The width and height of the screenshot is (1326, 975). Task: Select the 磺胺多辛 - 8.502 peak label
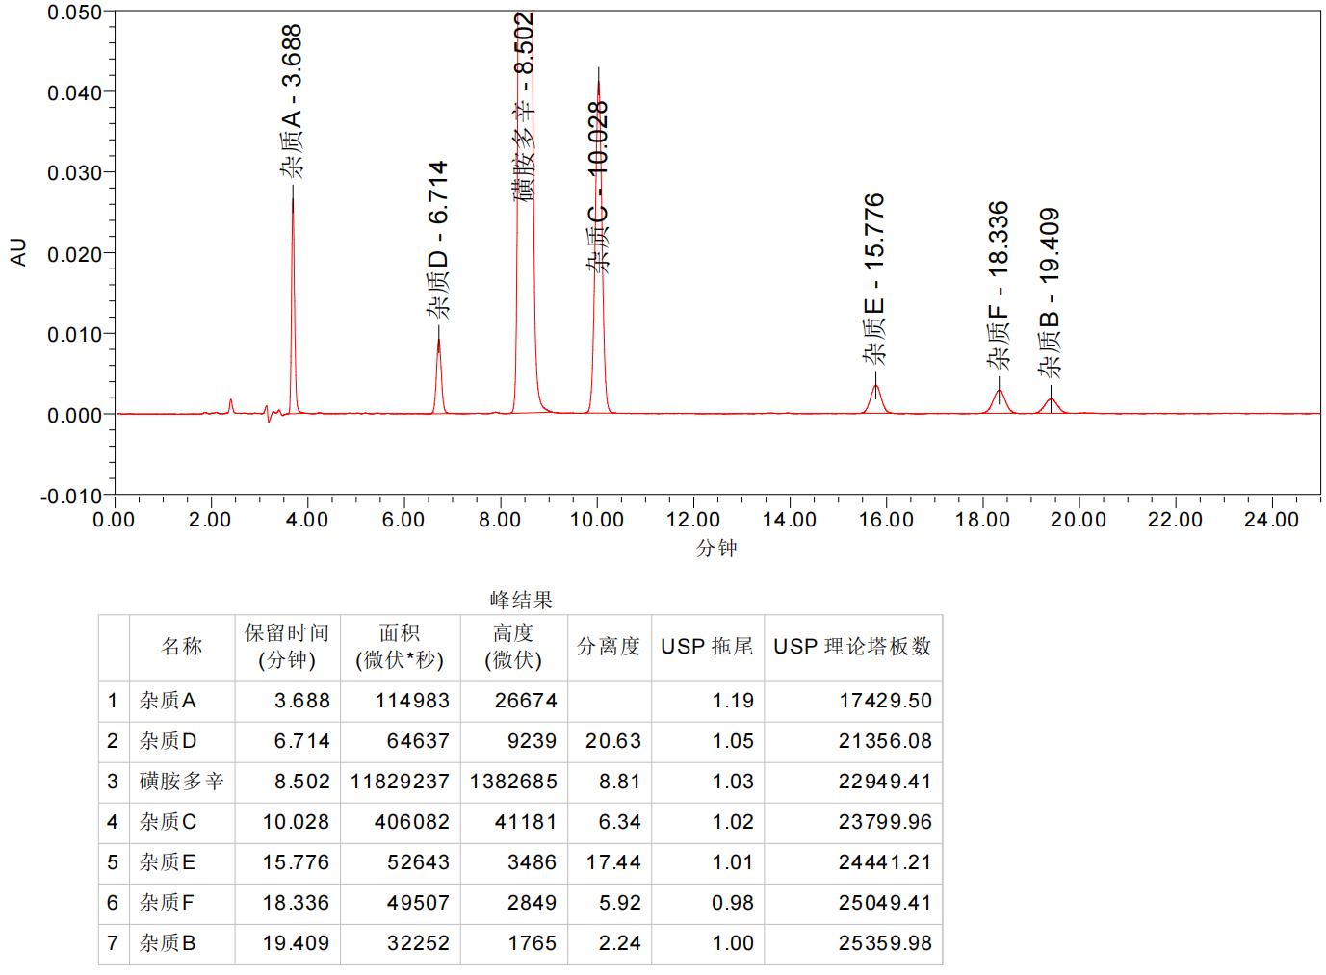tap(523, 106)
